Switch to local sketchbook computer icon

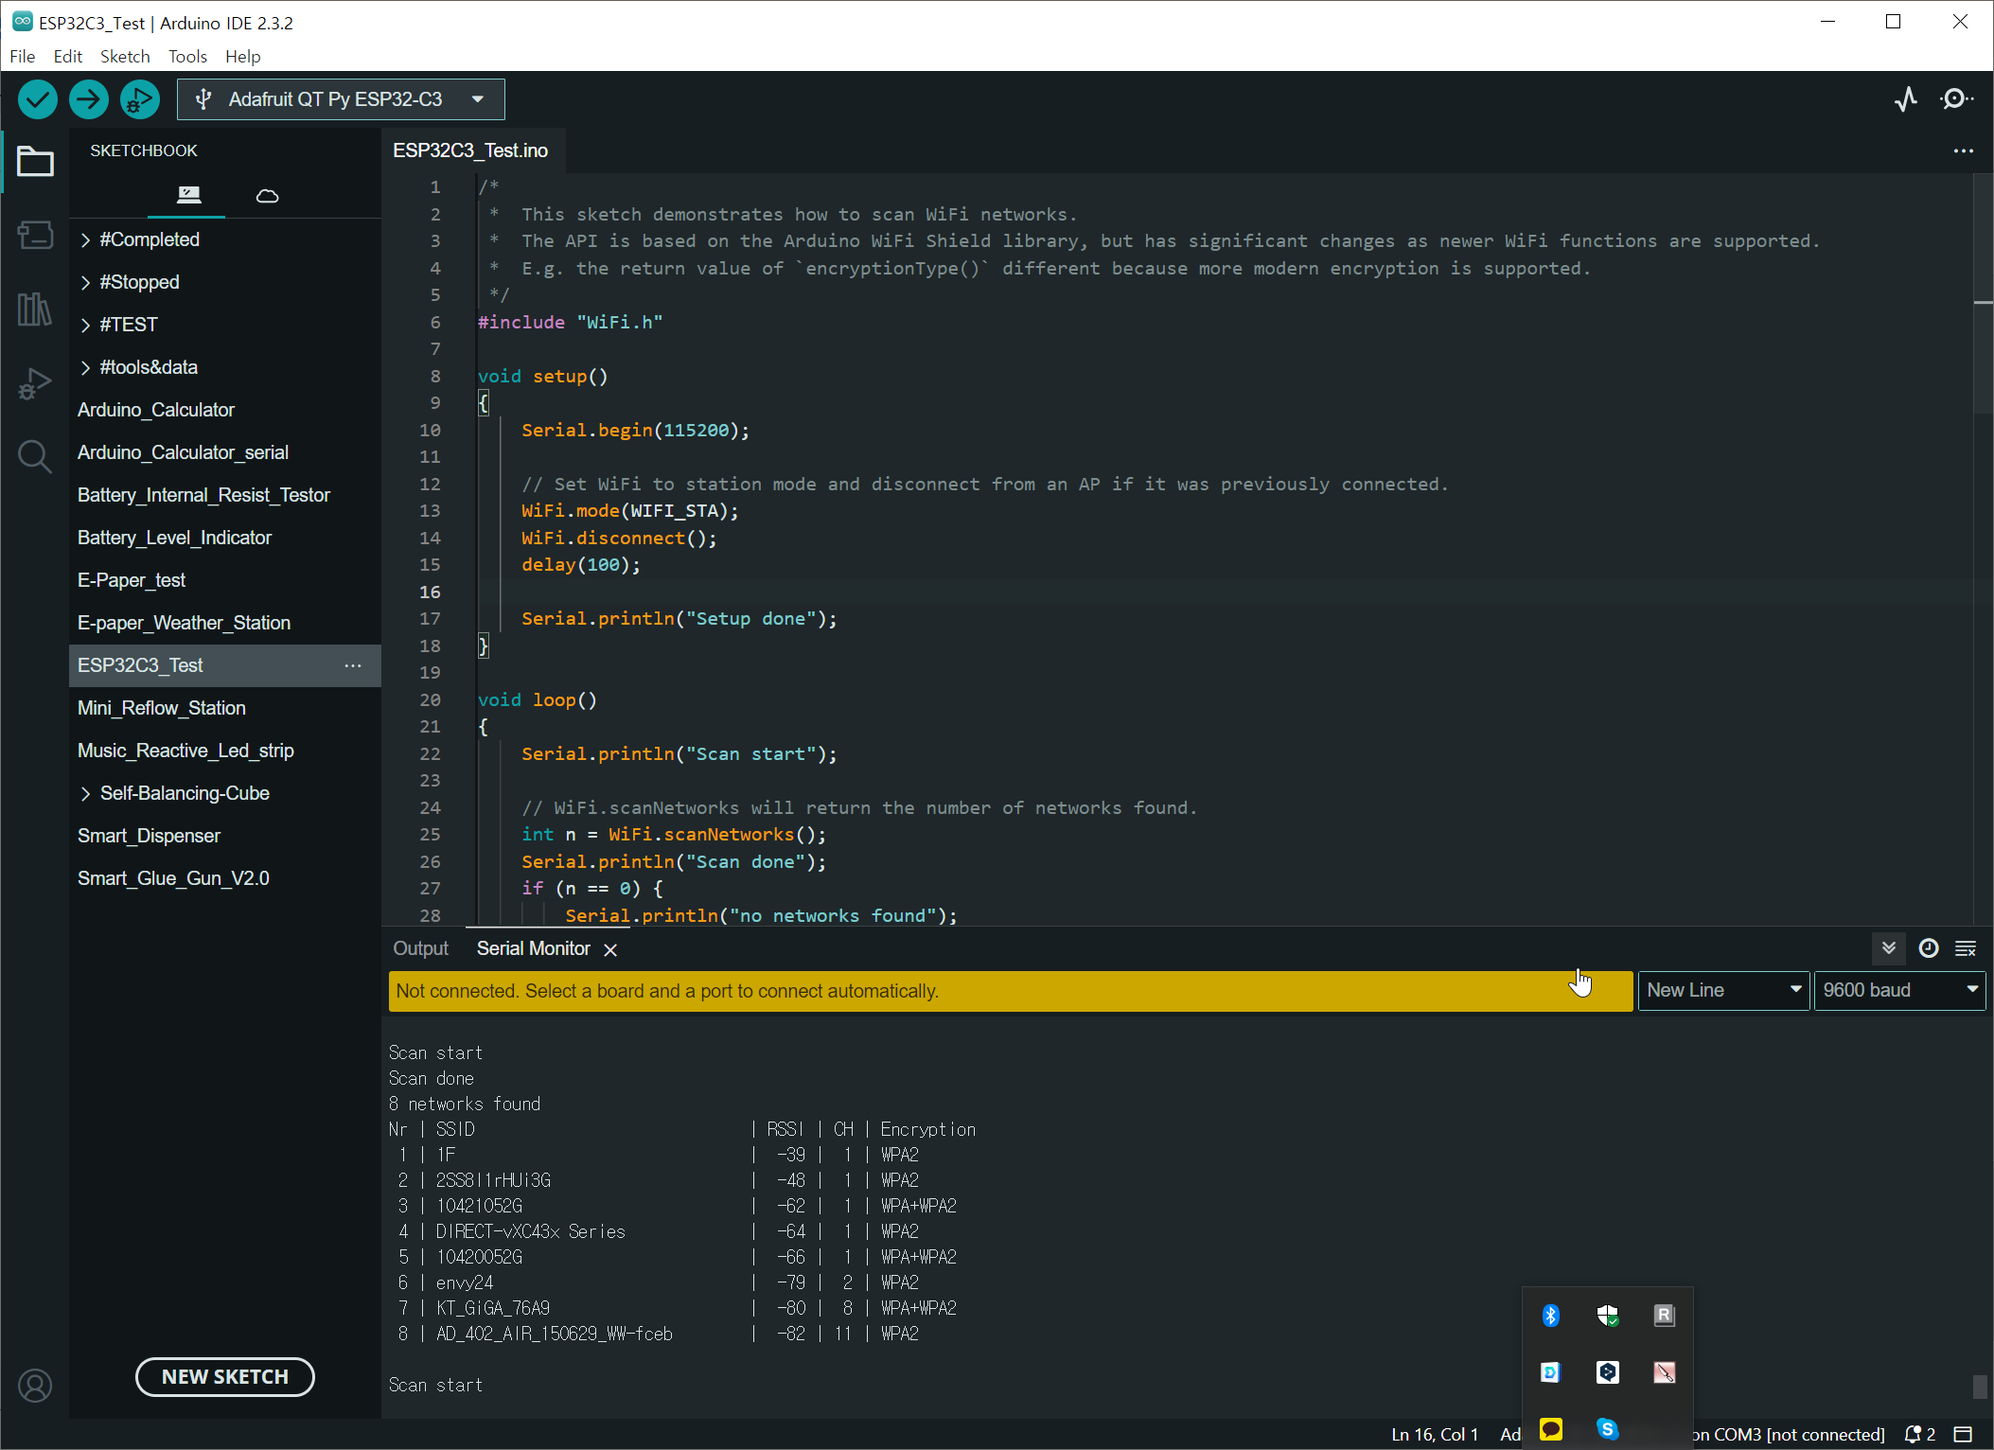188,195
